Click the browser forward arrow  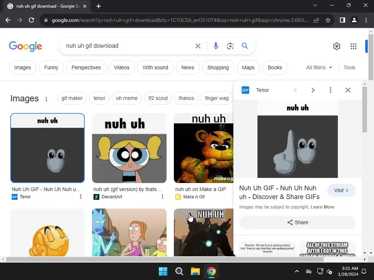[20, 20]
